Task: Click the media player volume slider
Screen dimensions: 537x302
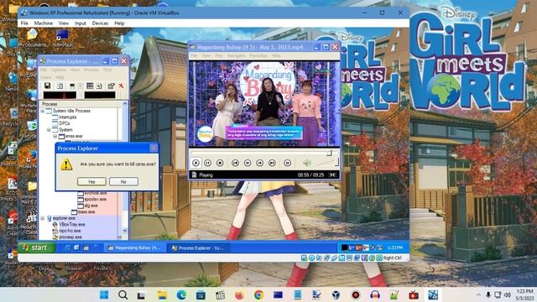Action: click(326, 163)
